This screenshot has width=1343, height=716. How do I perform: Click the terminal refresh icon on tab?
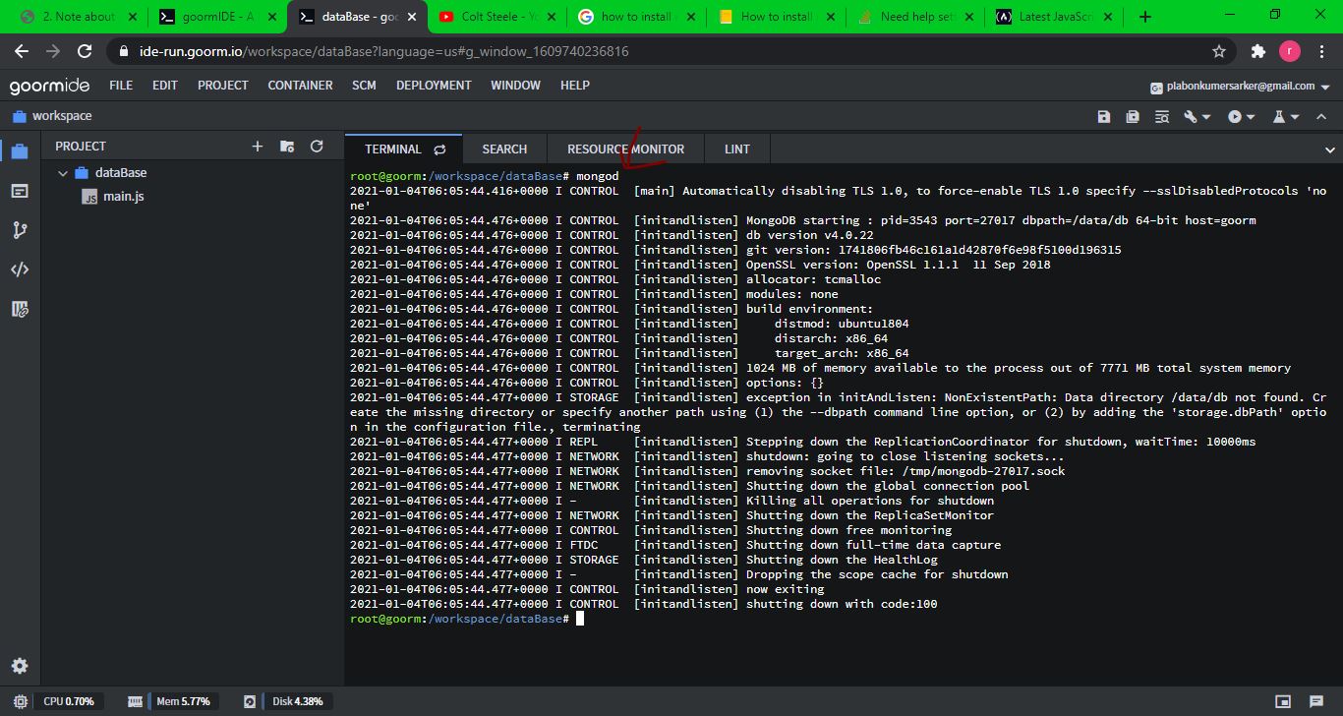pyautogui.click(x=439, y=149)
